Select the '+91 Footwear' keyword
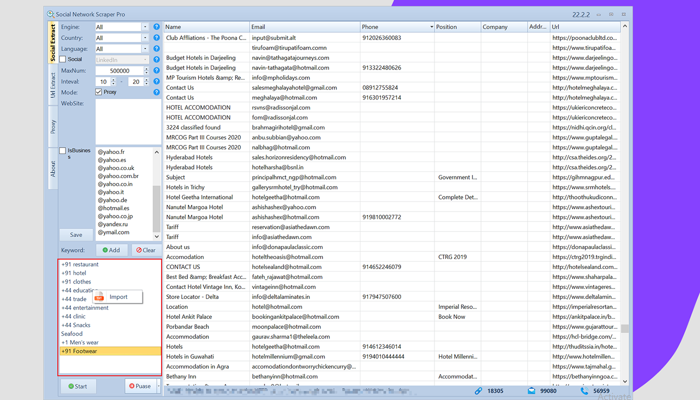This screenshot has width=700, height=400. (110, 351)
